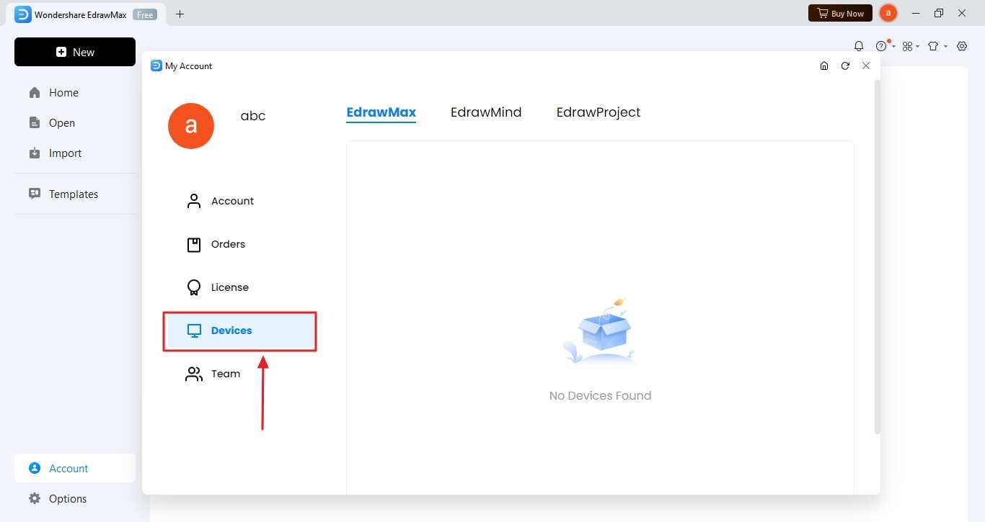Open the settings gear icon

tap(962, 46)
